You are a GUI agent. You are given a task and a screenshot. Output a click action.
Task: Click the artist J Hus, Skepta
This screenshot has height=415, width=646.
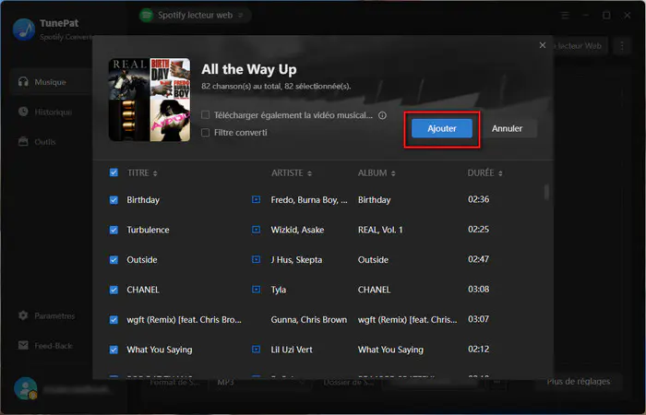(296, 260)
